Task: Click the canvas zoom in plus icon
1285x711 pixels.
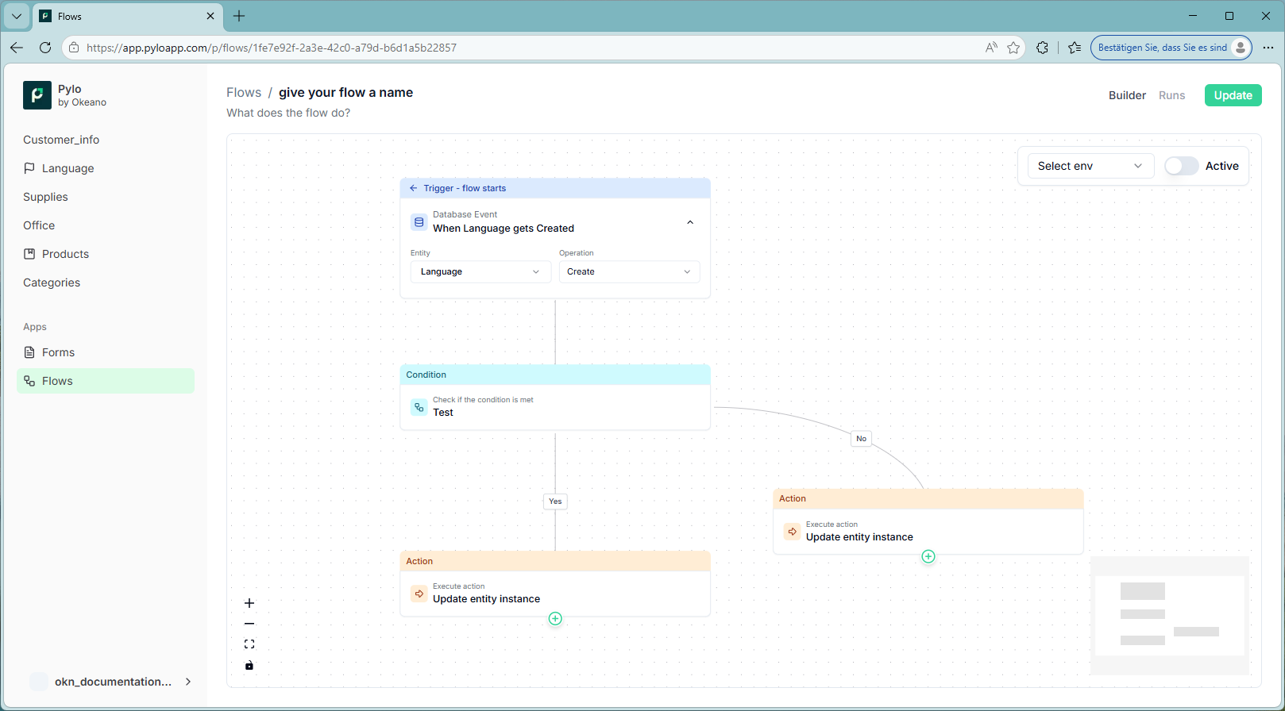Action: 249,603
